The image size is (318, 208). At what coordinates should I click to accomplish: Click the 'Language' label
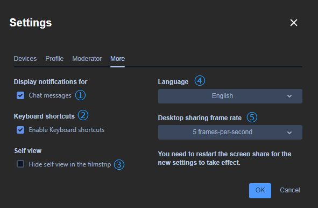pos(173,82)
